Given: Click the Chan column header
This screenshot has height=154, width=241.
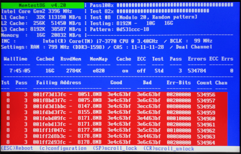Looking at the screenshot, I should coord(221,83).
